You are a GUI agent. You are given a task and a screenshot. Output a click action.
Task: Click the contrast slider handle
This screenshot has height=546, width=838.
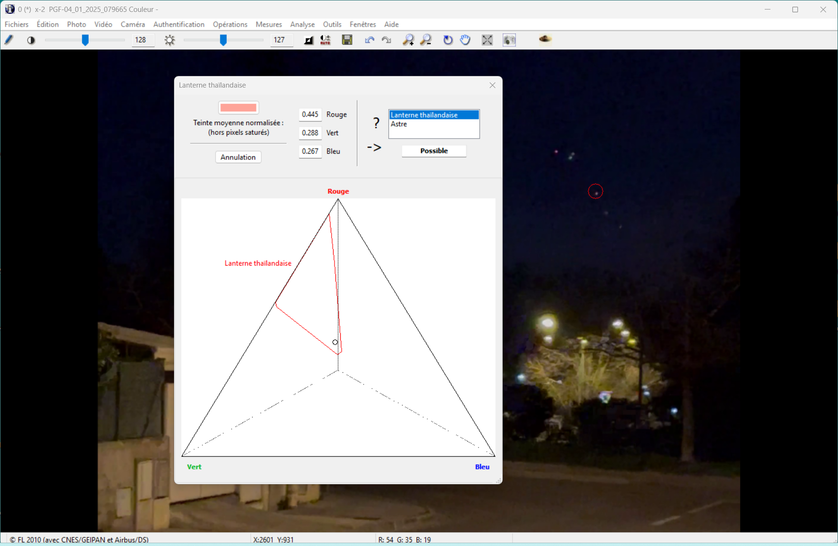[85, 40]
